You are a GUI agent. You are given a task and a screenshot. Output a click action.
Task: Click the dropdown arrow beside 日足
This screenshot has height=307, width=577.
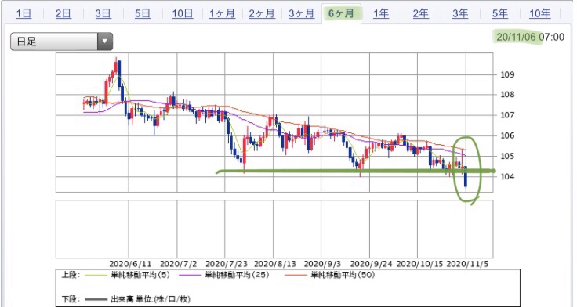pyautogui.click(x=105, y=42)
